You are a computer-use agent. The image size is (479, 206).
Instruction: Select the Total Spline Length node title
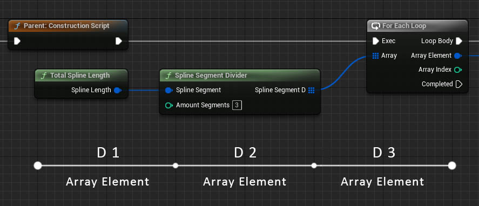80,75
